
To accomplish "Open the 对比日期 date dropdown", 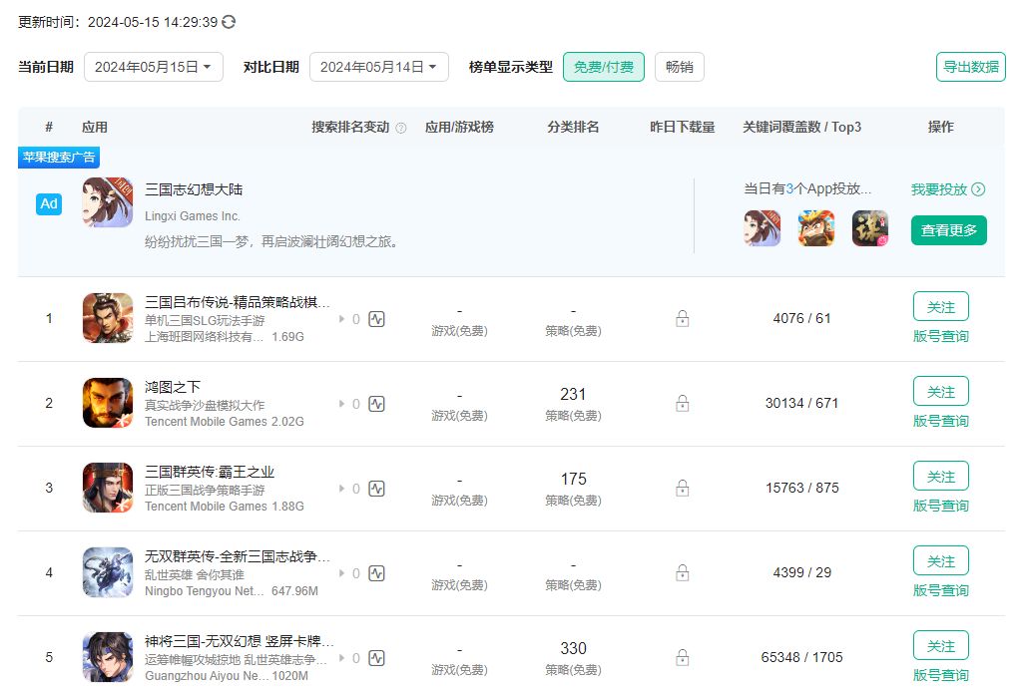I will (x=378, y=66).
